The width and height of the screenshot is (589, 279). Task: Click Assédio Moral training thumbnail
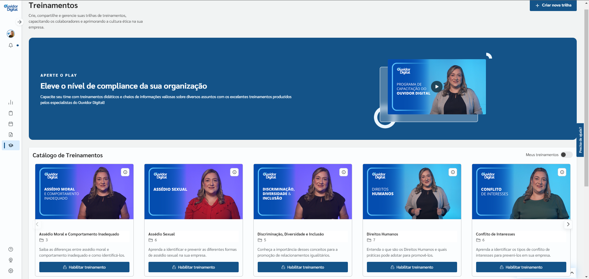pos(84,192)
